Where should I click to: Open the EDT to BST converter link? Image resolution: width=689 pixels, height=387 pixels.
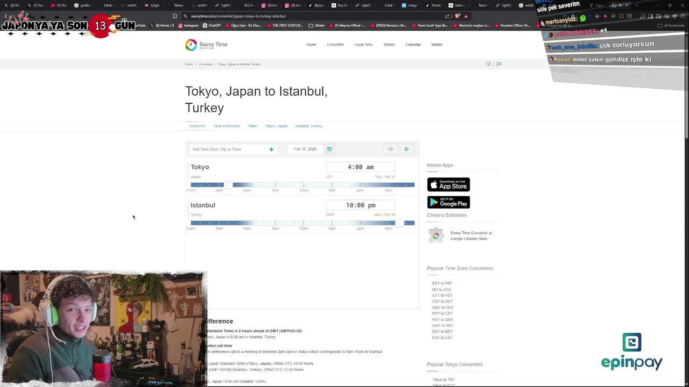coord(442,331)
